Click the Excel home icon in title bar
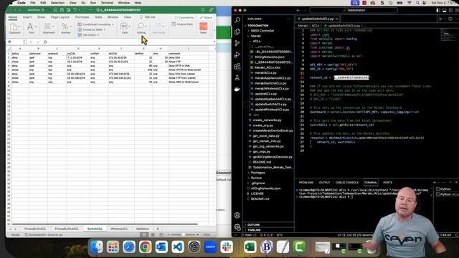Image resolution: width=459 pixels, height=258 pixels. 55,9
